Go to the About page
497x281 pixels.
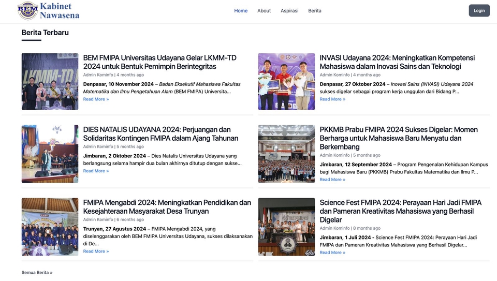(264, 11)
